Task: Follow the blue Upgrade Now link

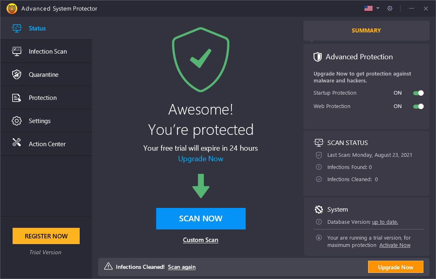Action: pyautogui.click(x=201, y=159)
